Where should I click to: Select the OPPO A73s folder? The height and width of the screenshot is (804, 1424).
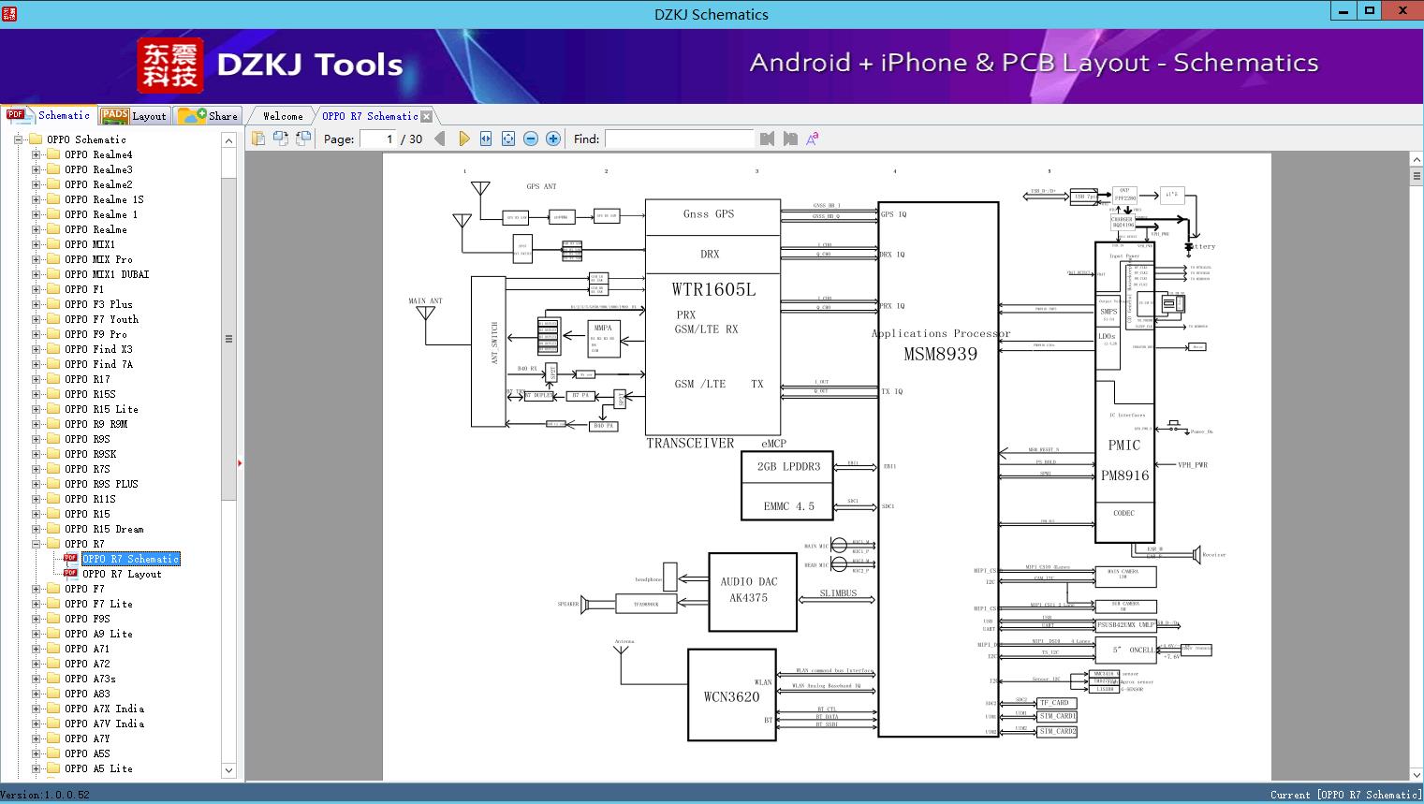tap(90, 679)
